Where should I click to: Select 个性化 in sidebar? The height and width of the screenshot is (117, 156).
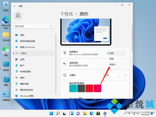click(x=34, y=53)
